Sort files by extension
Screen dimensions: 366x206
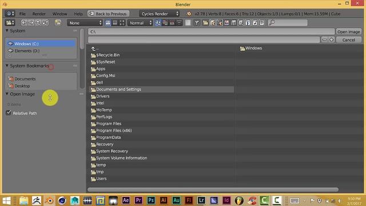point(165,23)
